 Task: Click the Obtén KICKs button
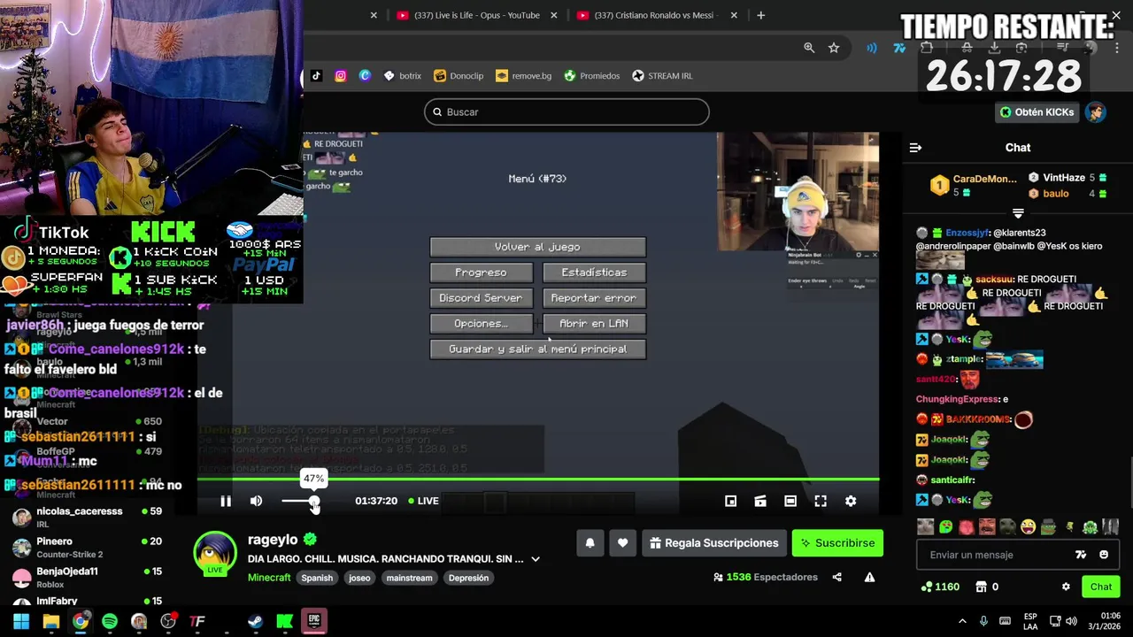[x=1037, y=112]
